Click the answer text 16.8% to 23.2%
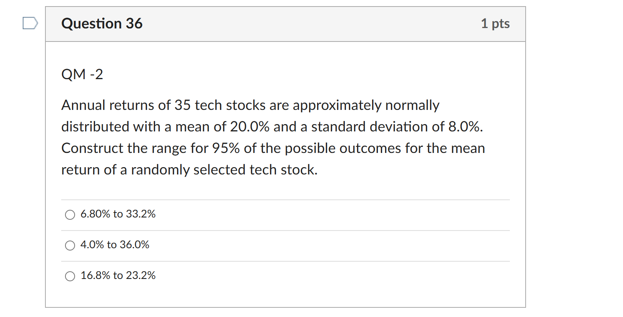Viewport: 623px width, 317px height. [x=117, y=275]
